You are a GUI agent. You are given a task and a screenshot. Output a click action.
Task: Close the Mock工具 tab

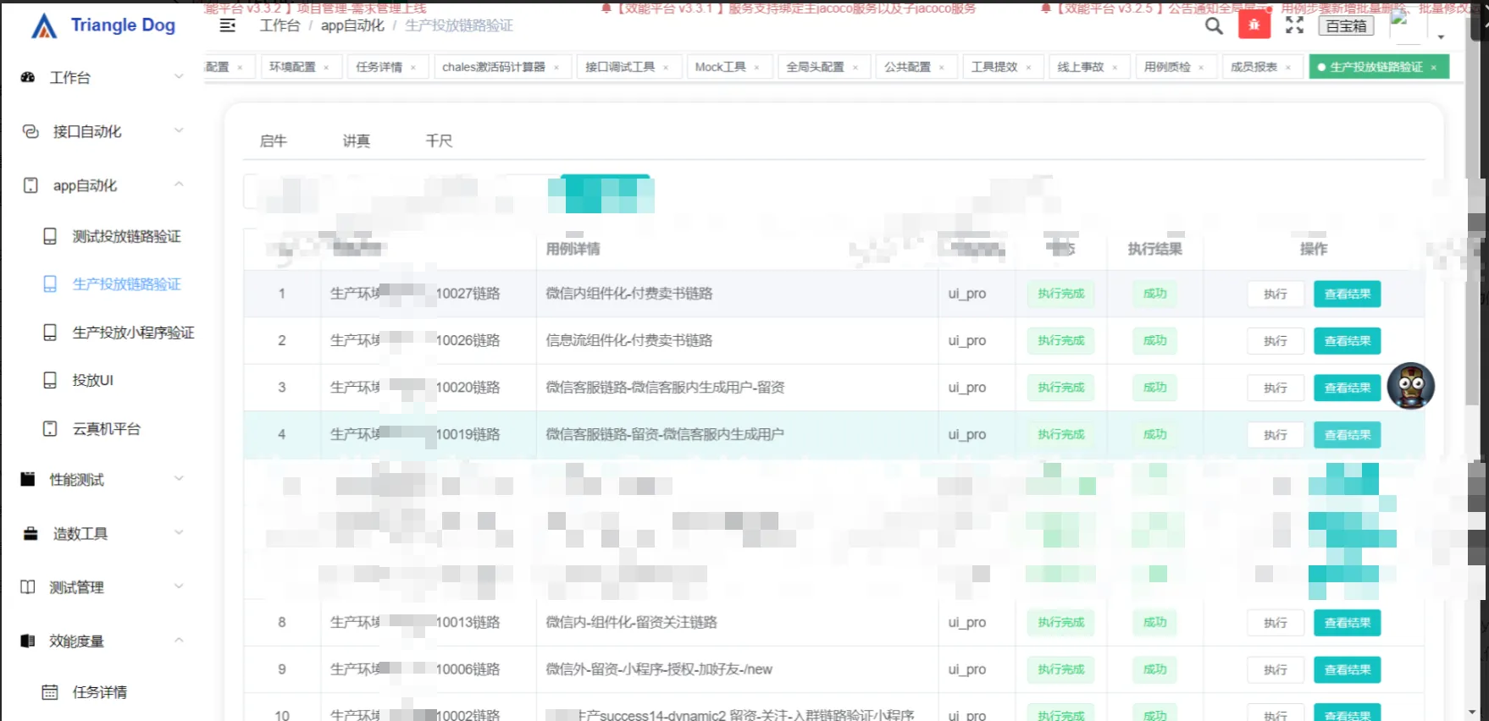(756, 68)
